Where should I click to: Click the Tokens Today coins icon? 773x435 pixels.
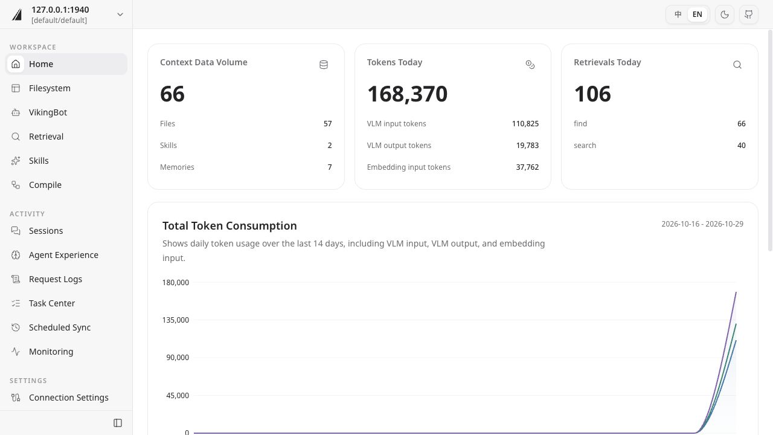[x=530, y=65]
